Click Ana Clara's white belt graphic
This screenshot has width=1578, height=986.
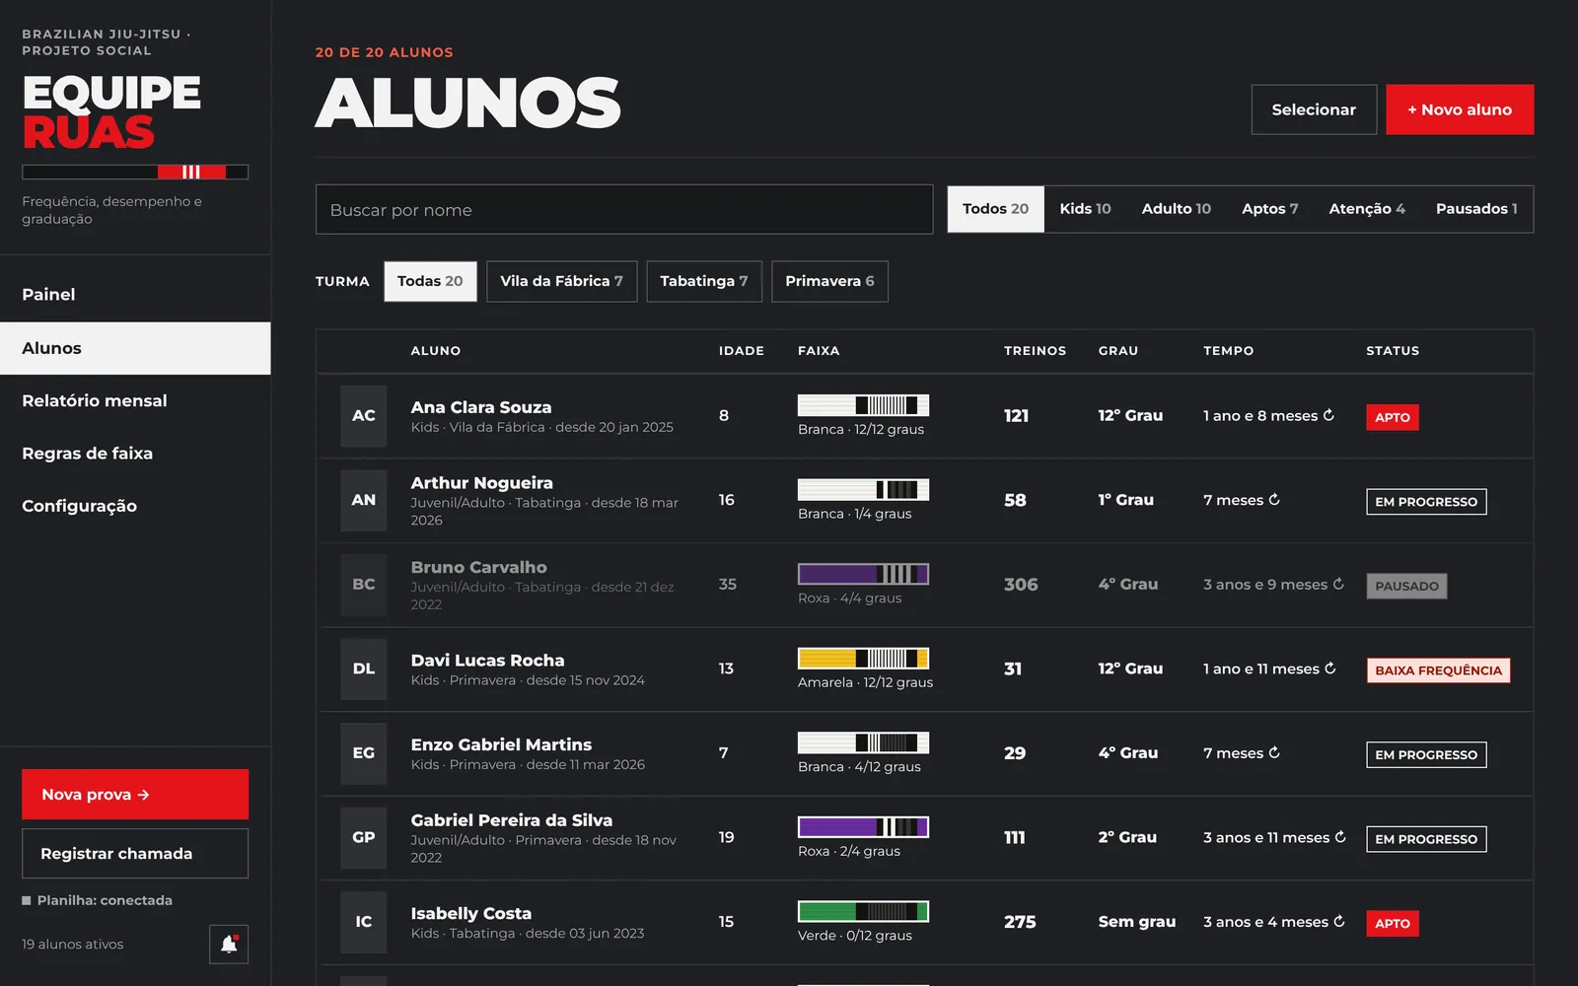863,405
